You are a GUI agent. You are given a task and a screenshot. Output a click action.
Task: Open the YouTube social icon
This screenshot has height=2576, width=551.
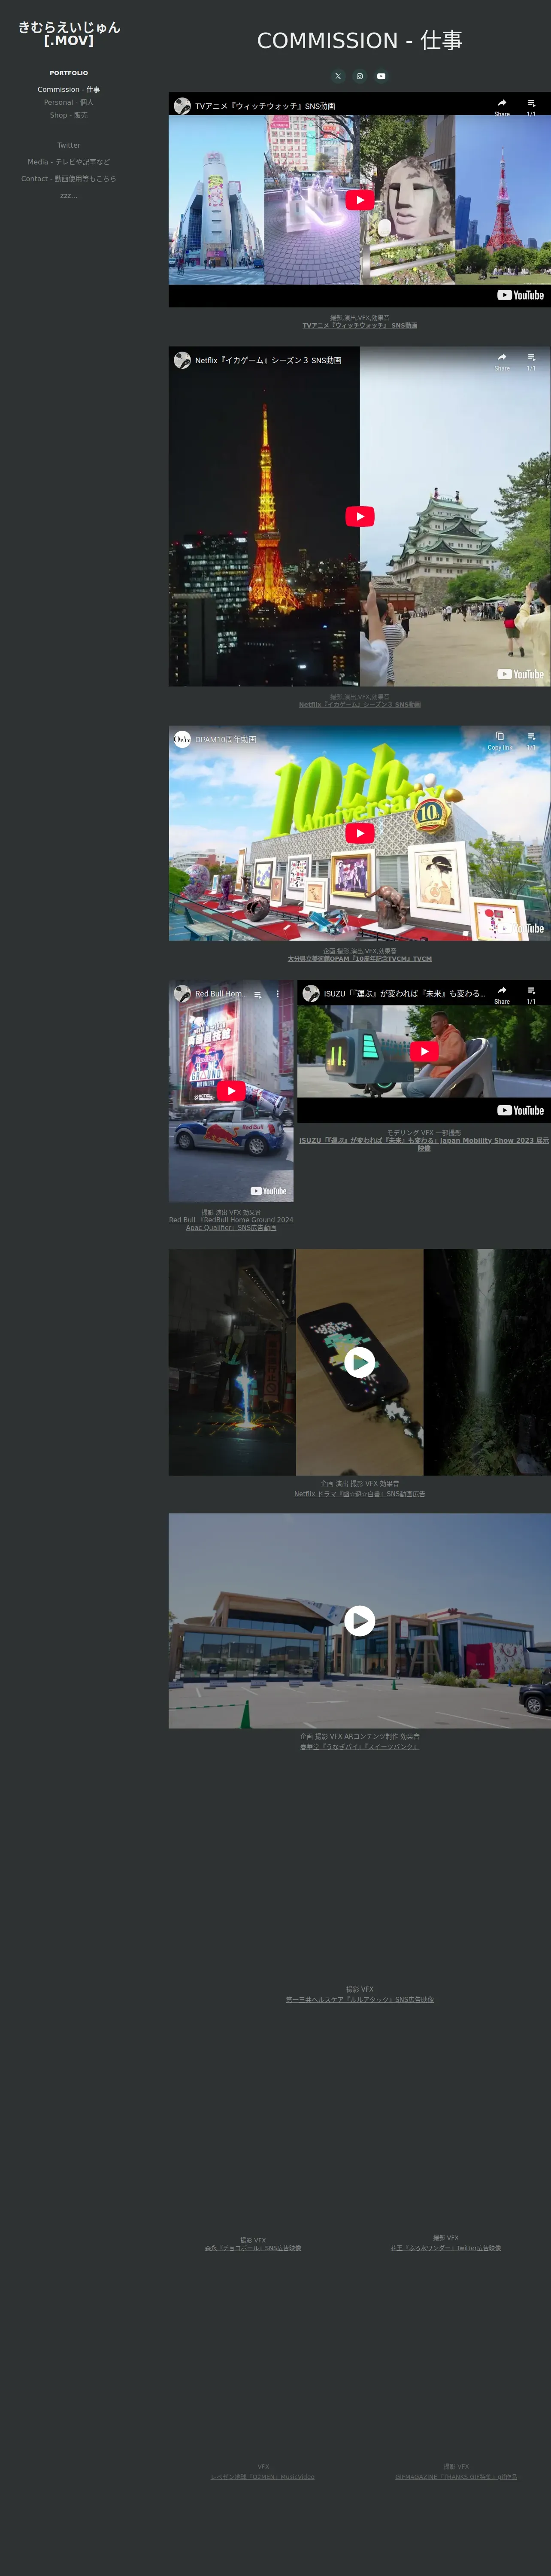coord(381,76)
